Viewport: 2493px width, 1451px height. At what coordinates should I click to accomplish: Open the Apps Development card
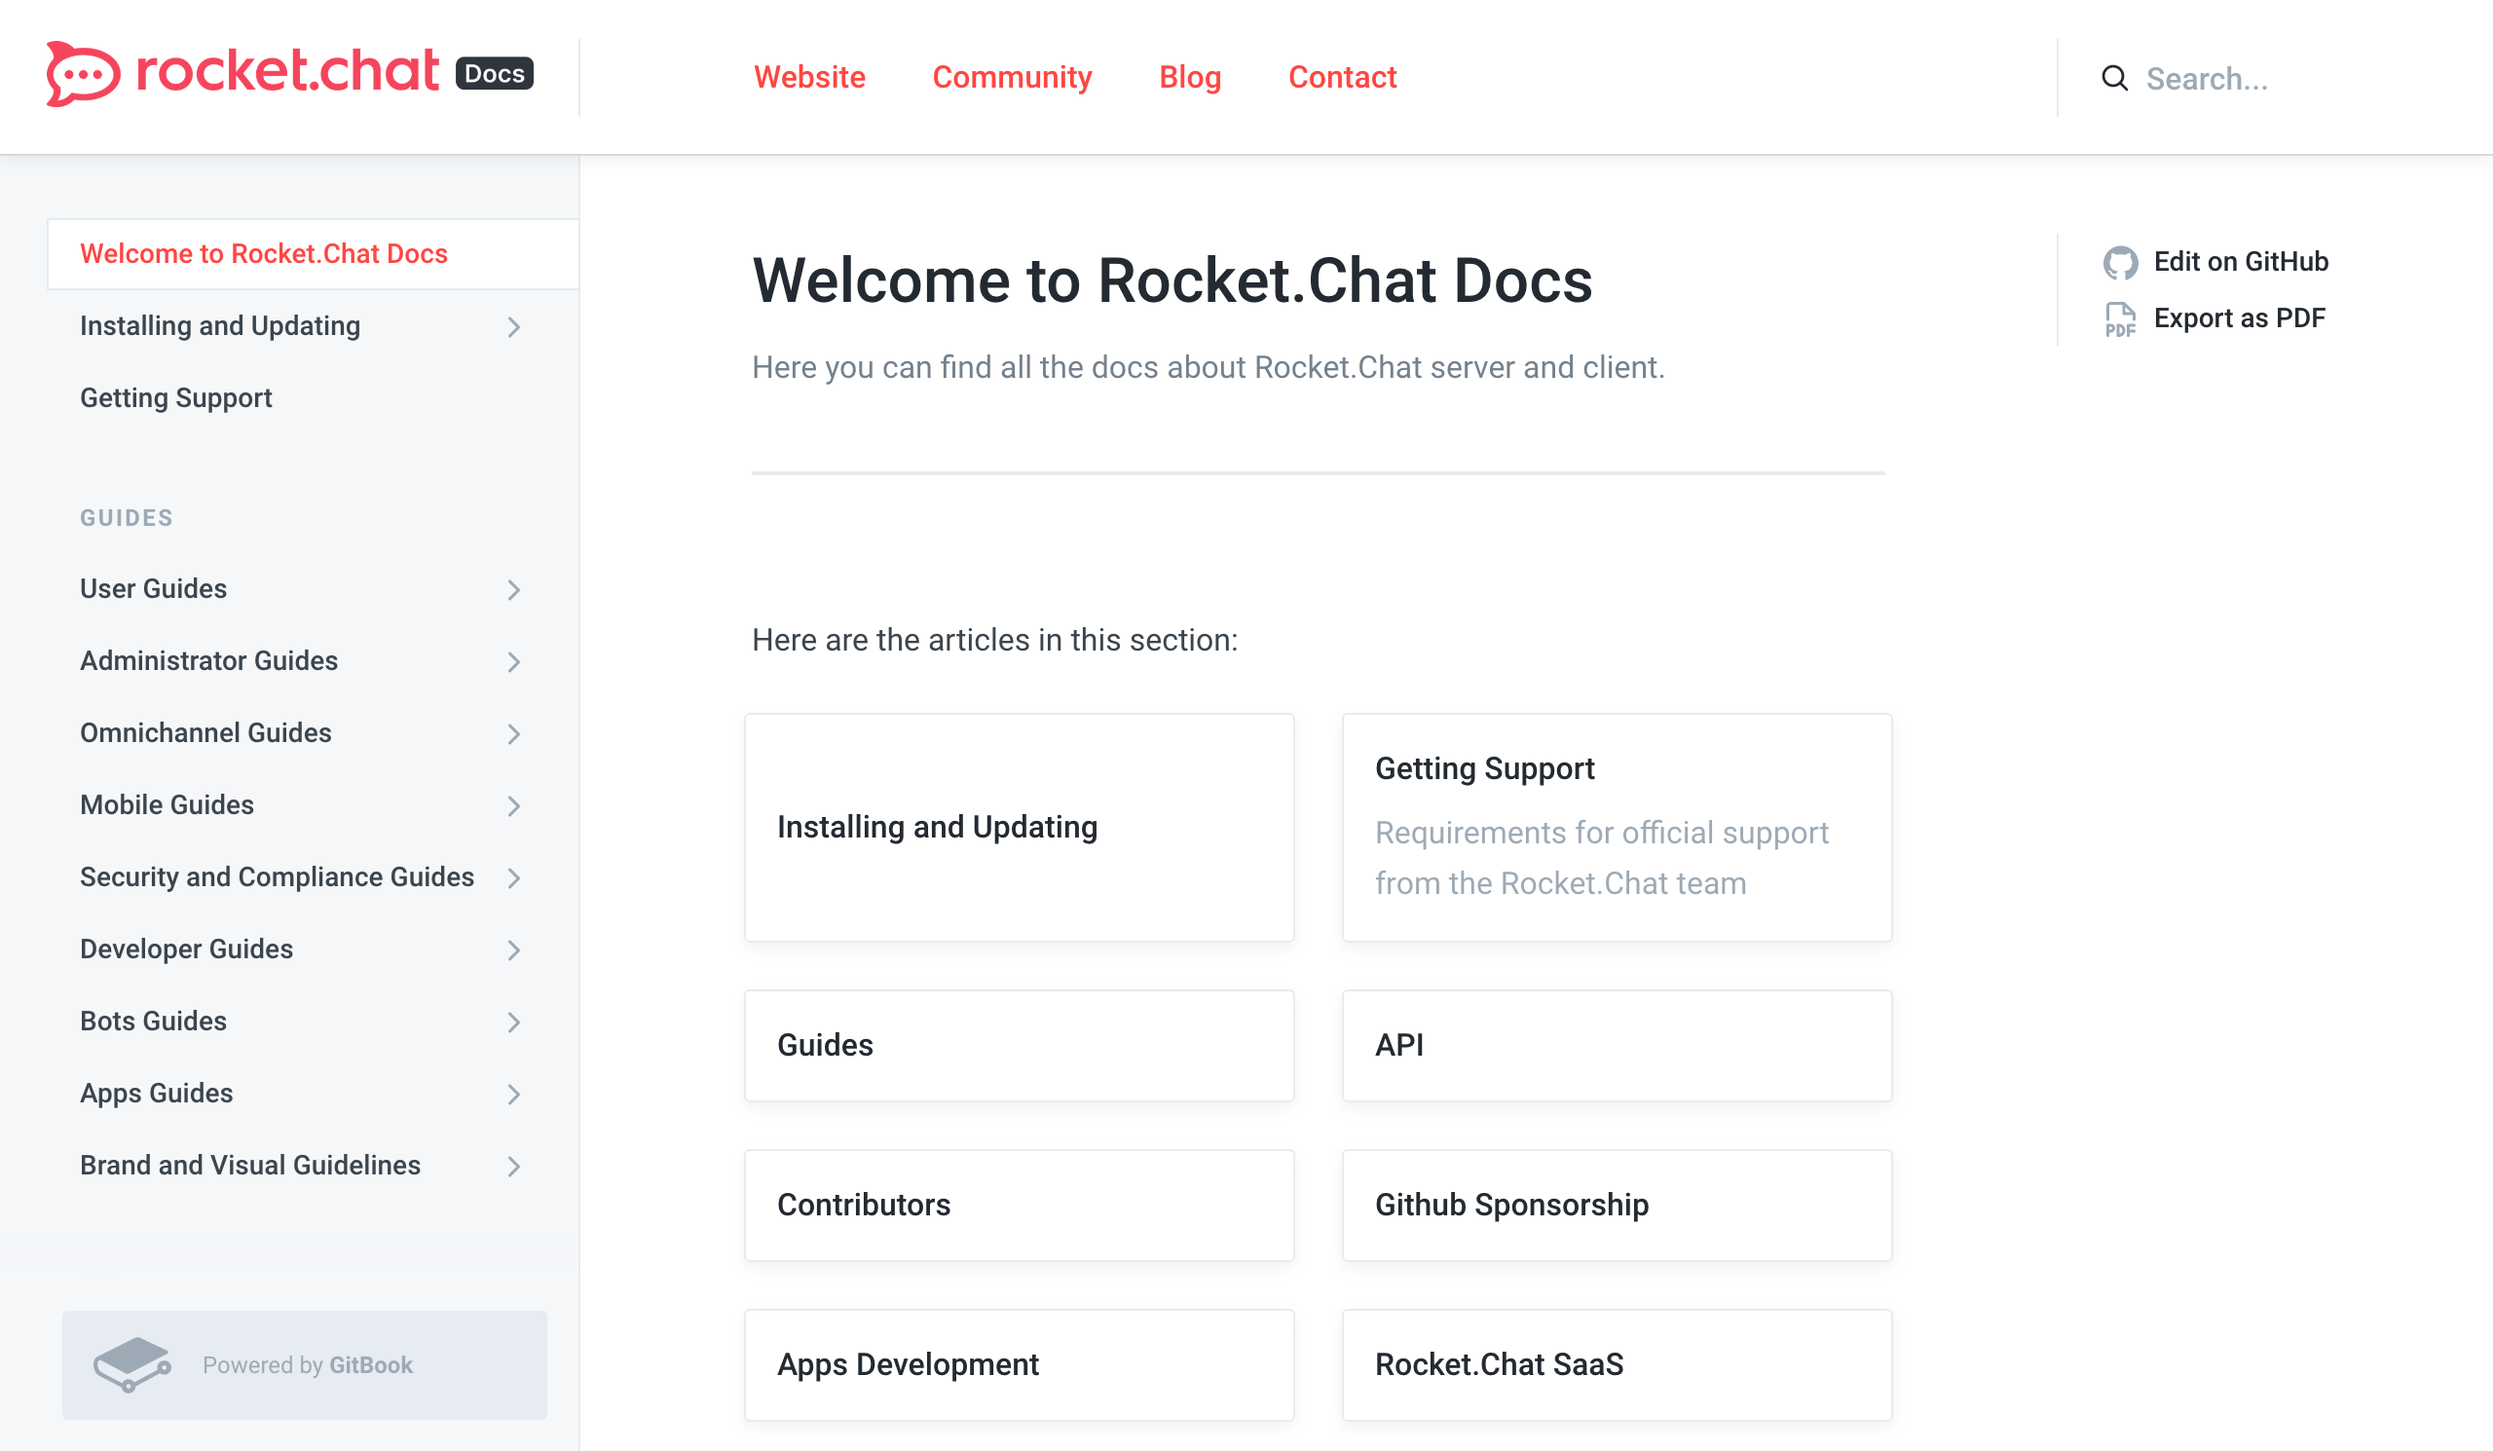tap(1019, 1365)
